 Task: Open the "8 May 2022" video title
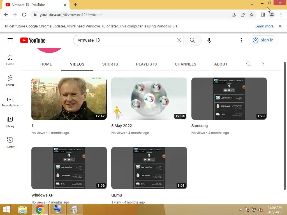[122, 126]
